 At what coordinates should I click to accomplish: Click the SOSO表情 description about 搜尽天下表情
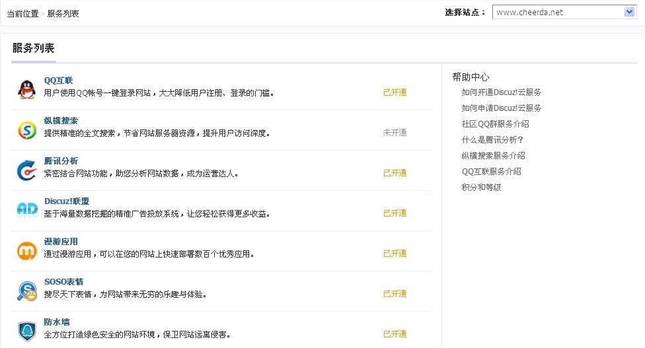click(125, 294)
